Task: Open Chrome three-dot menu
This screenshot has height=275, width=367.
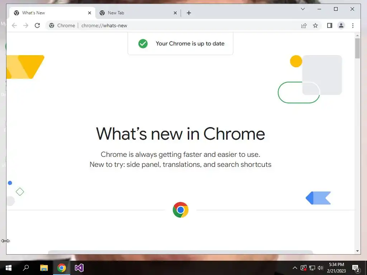Action: click(x=353, y=25)
